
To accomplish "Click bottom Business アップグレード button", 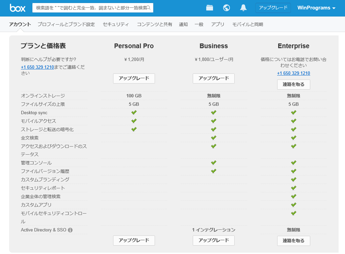I will 214,241.
